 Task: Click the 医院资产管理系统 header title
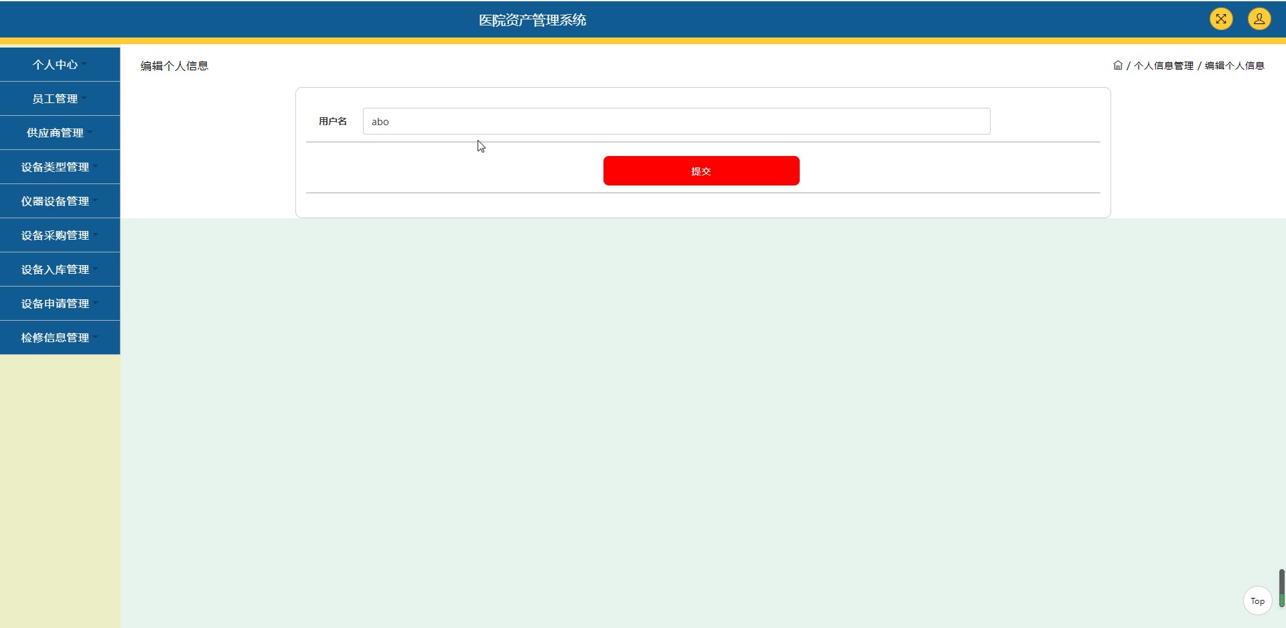[532, 20]
